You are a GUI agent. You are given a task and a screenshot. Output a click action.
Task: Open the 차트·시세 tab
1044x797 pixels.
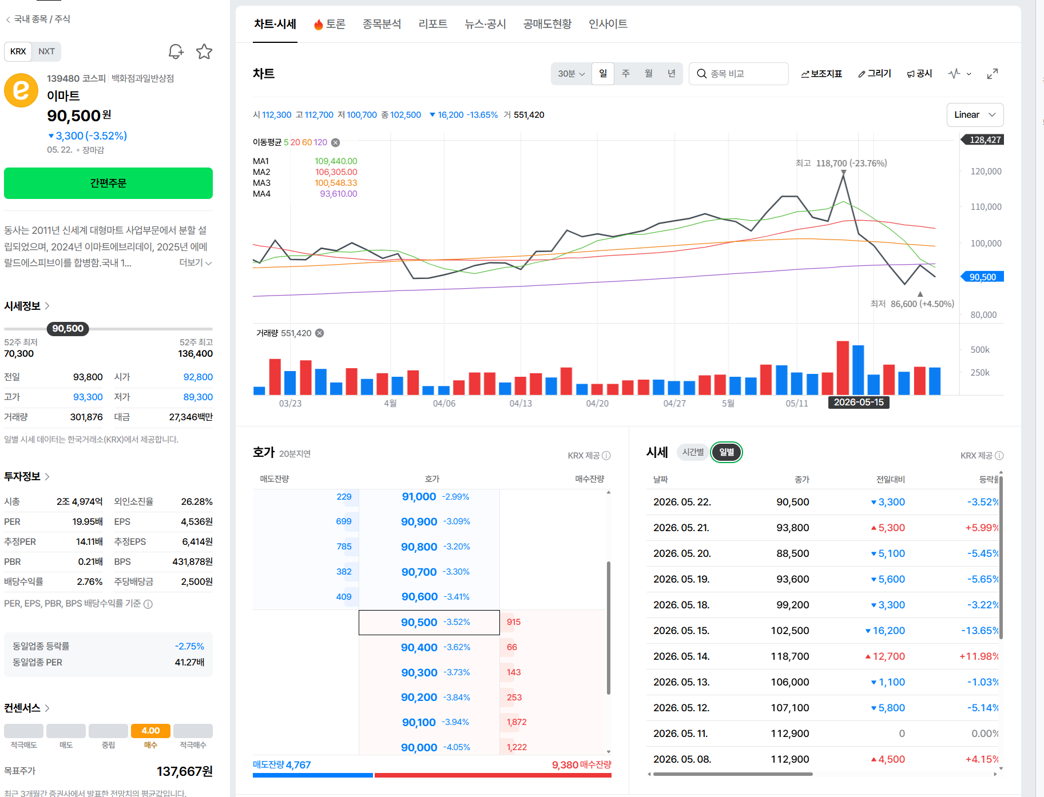click(x=275, y=24)
